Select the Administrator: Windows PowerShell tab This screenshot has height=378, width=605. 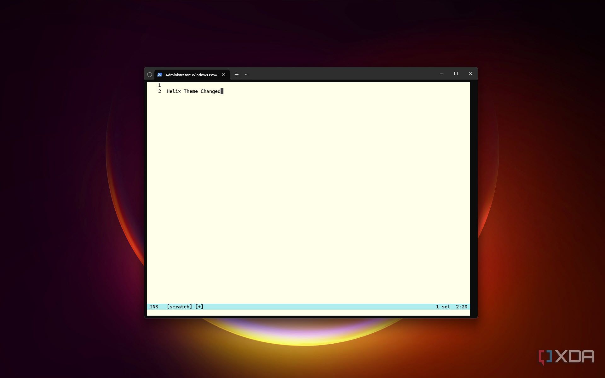coord(191,75)
